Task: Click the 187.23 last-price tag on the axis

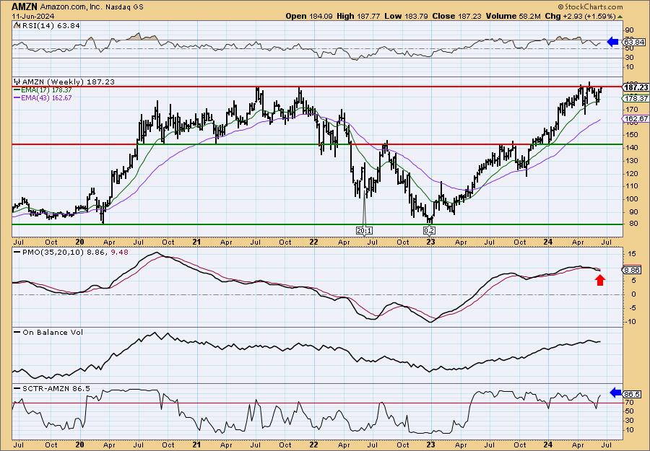Action: tap(636, 87)
